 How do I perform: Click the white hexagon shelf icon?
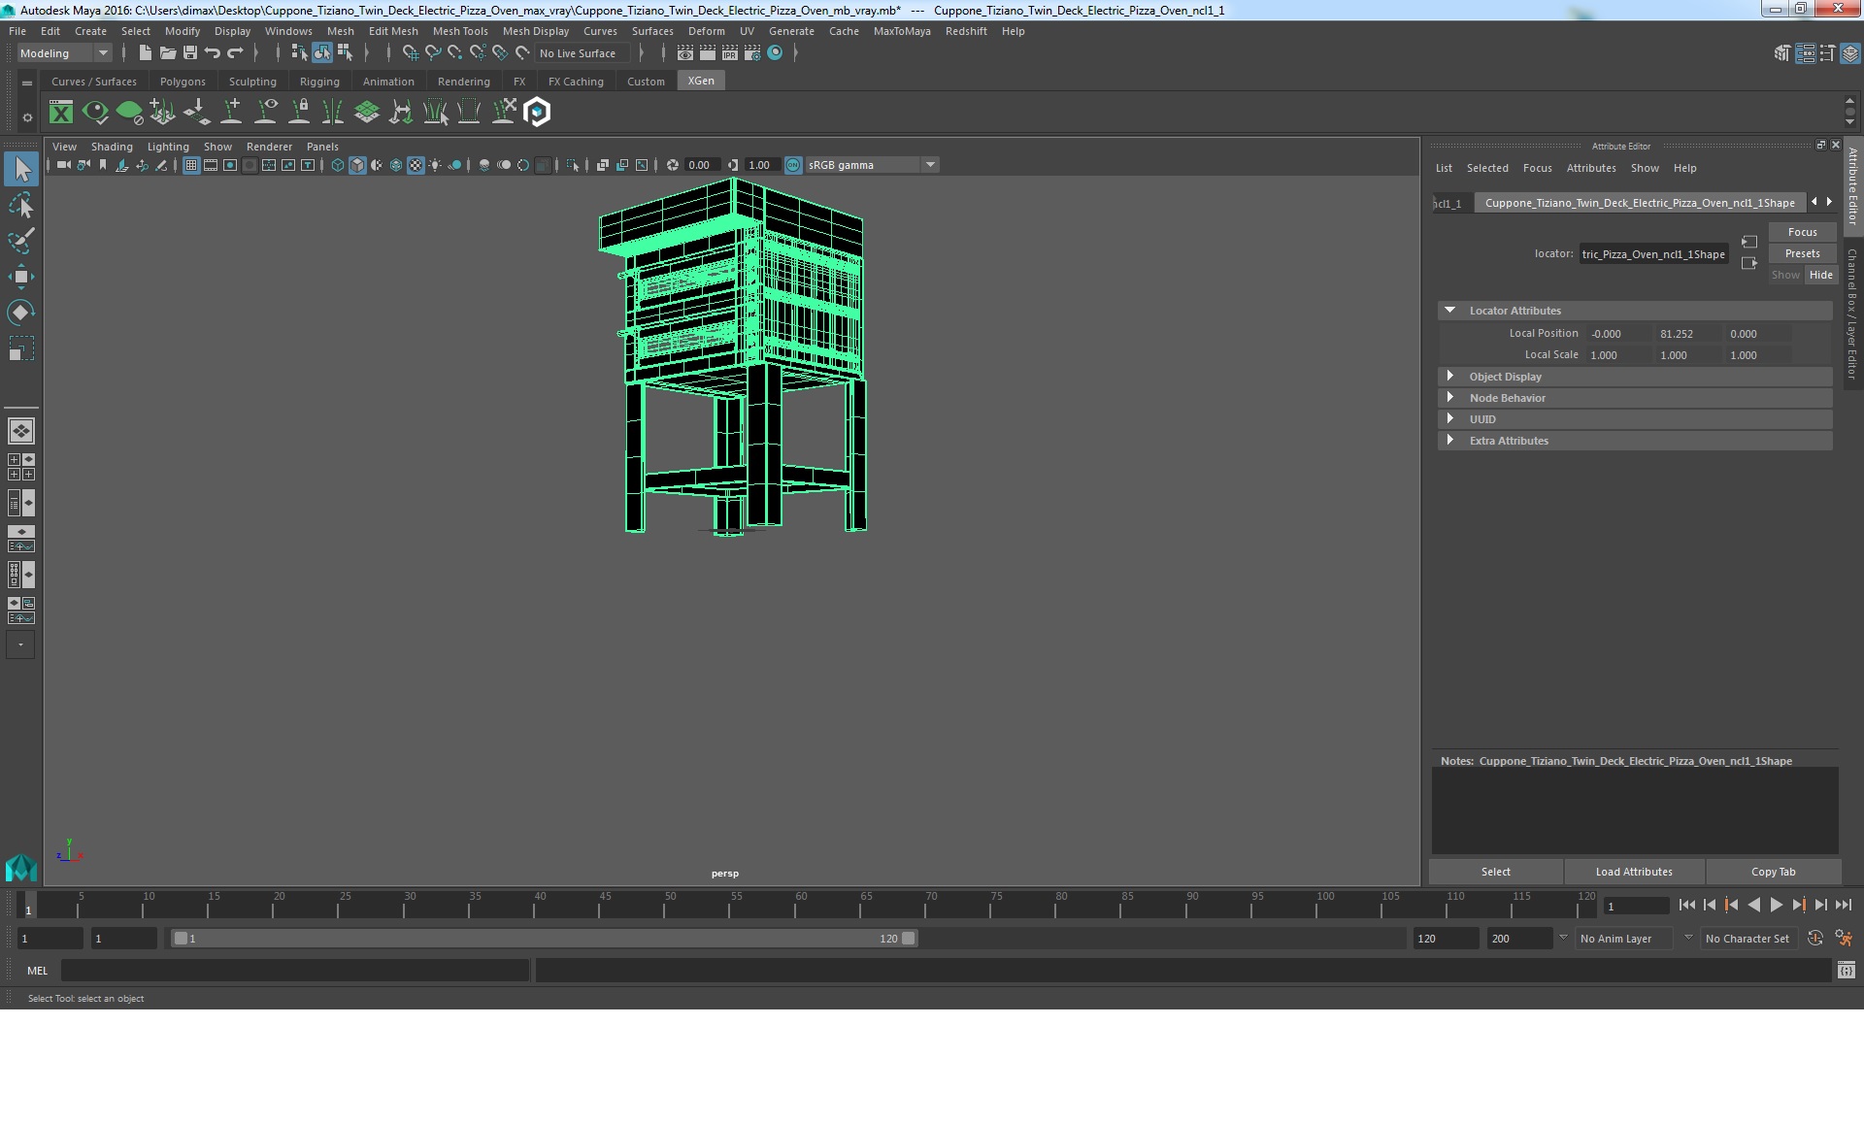pyautogui.click(x=537, y=113)
